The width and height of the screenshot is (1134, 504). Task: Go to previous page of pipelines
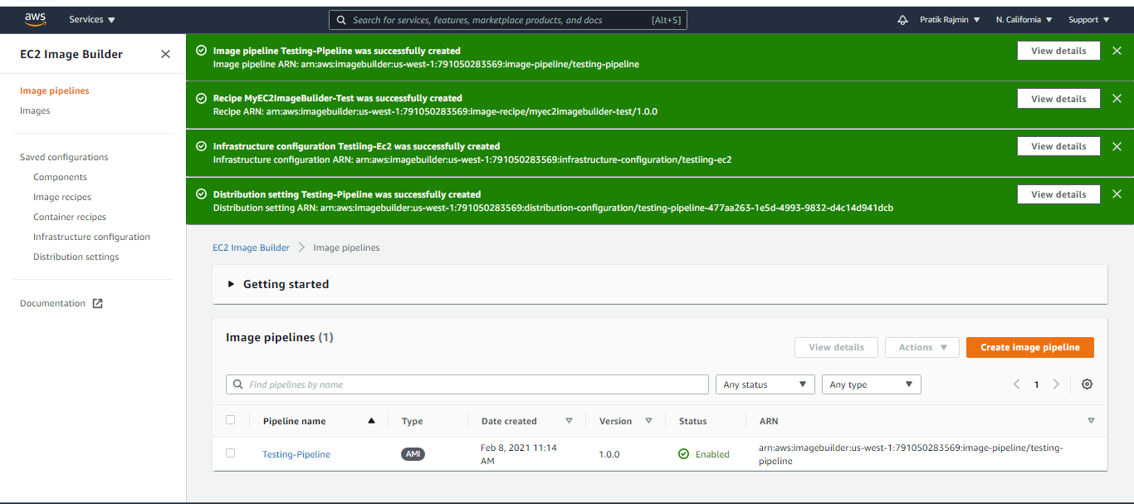pyautogui.click(x=1017, y=384)
